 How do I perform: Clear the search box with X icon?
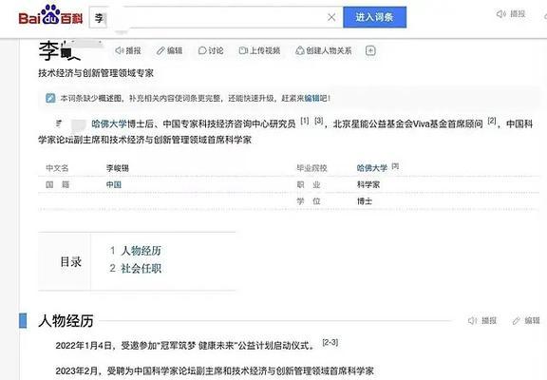coord(331,17)
